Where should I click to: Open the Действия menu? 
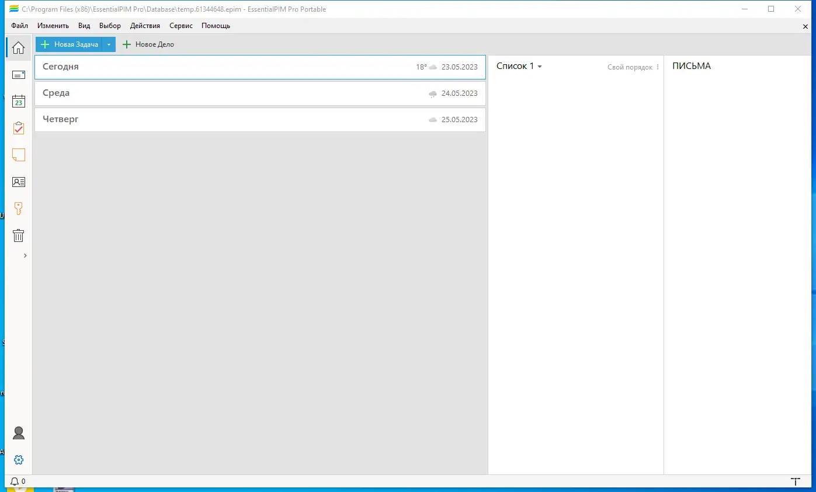click(145, 26)
